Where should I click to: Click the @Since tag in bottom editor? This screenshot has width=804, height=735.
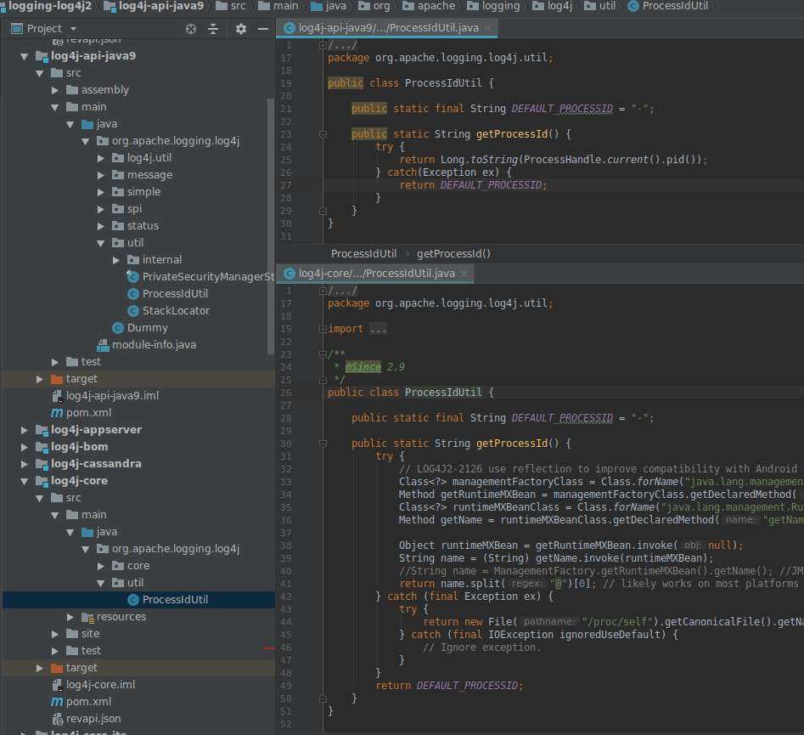pos(363,367)
